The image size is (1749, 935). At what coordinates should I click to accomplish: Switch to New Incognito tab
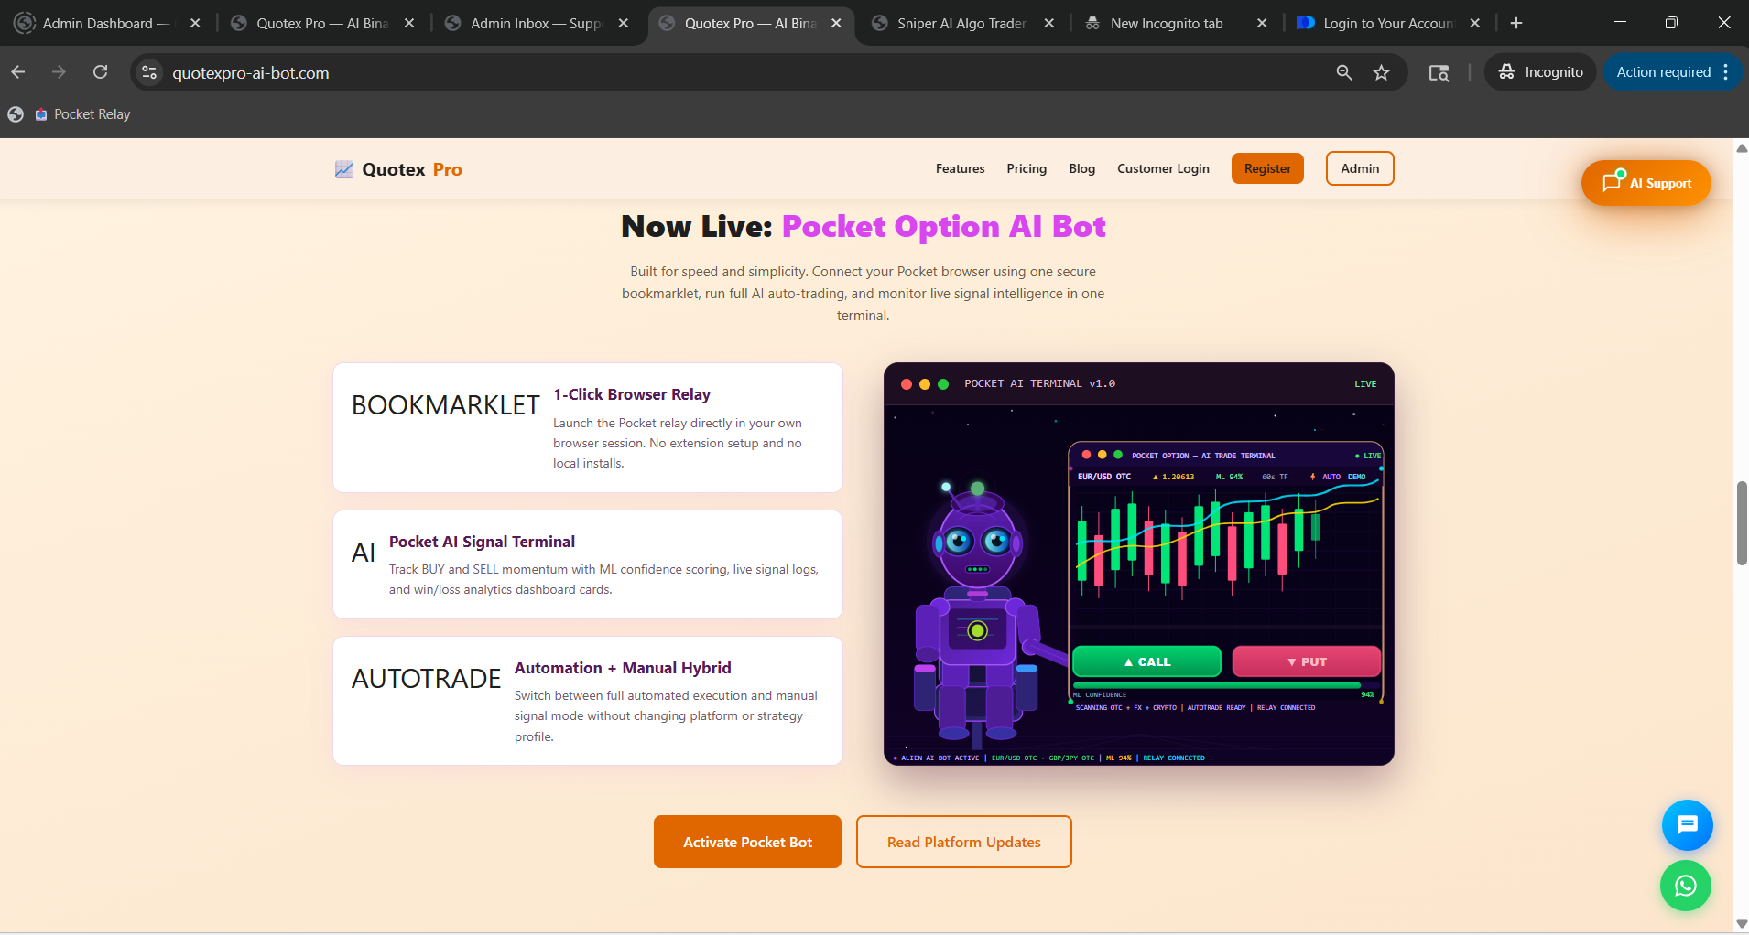[x=1166, y=23]
